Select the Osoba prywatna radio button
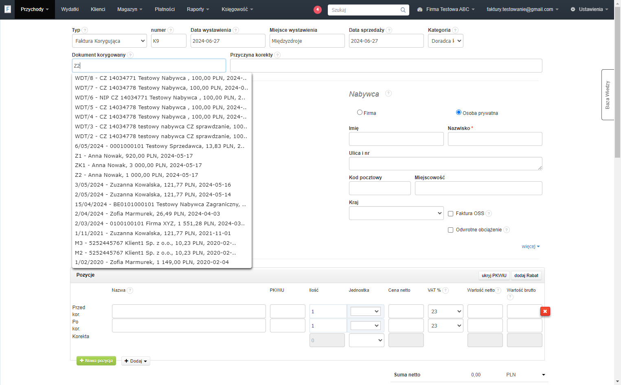Image resolution: width=621 pixels, height=385 pixels. (459, 112)
